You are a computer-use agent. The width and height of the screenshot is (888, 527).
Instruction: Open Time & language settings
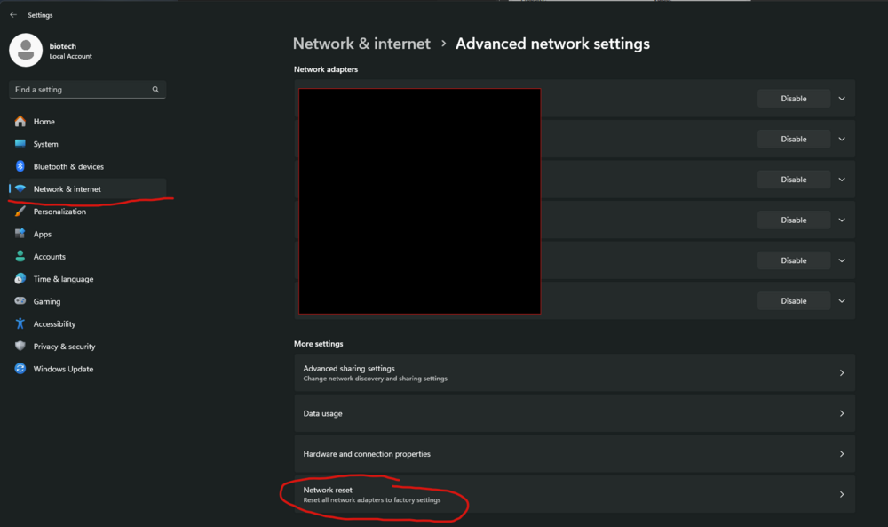coord(63,279)
